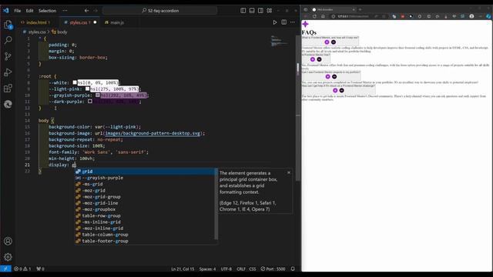Go back with the navigation arrow
493x277 pixels.
click(x=86, y=10)
